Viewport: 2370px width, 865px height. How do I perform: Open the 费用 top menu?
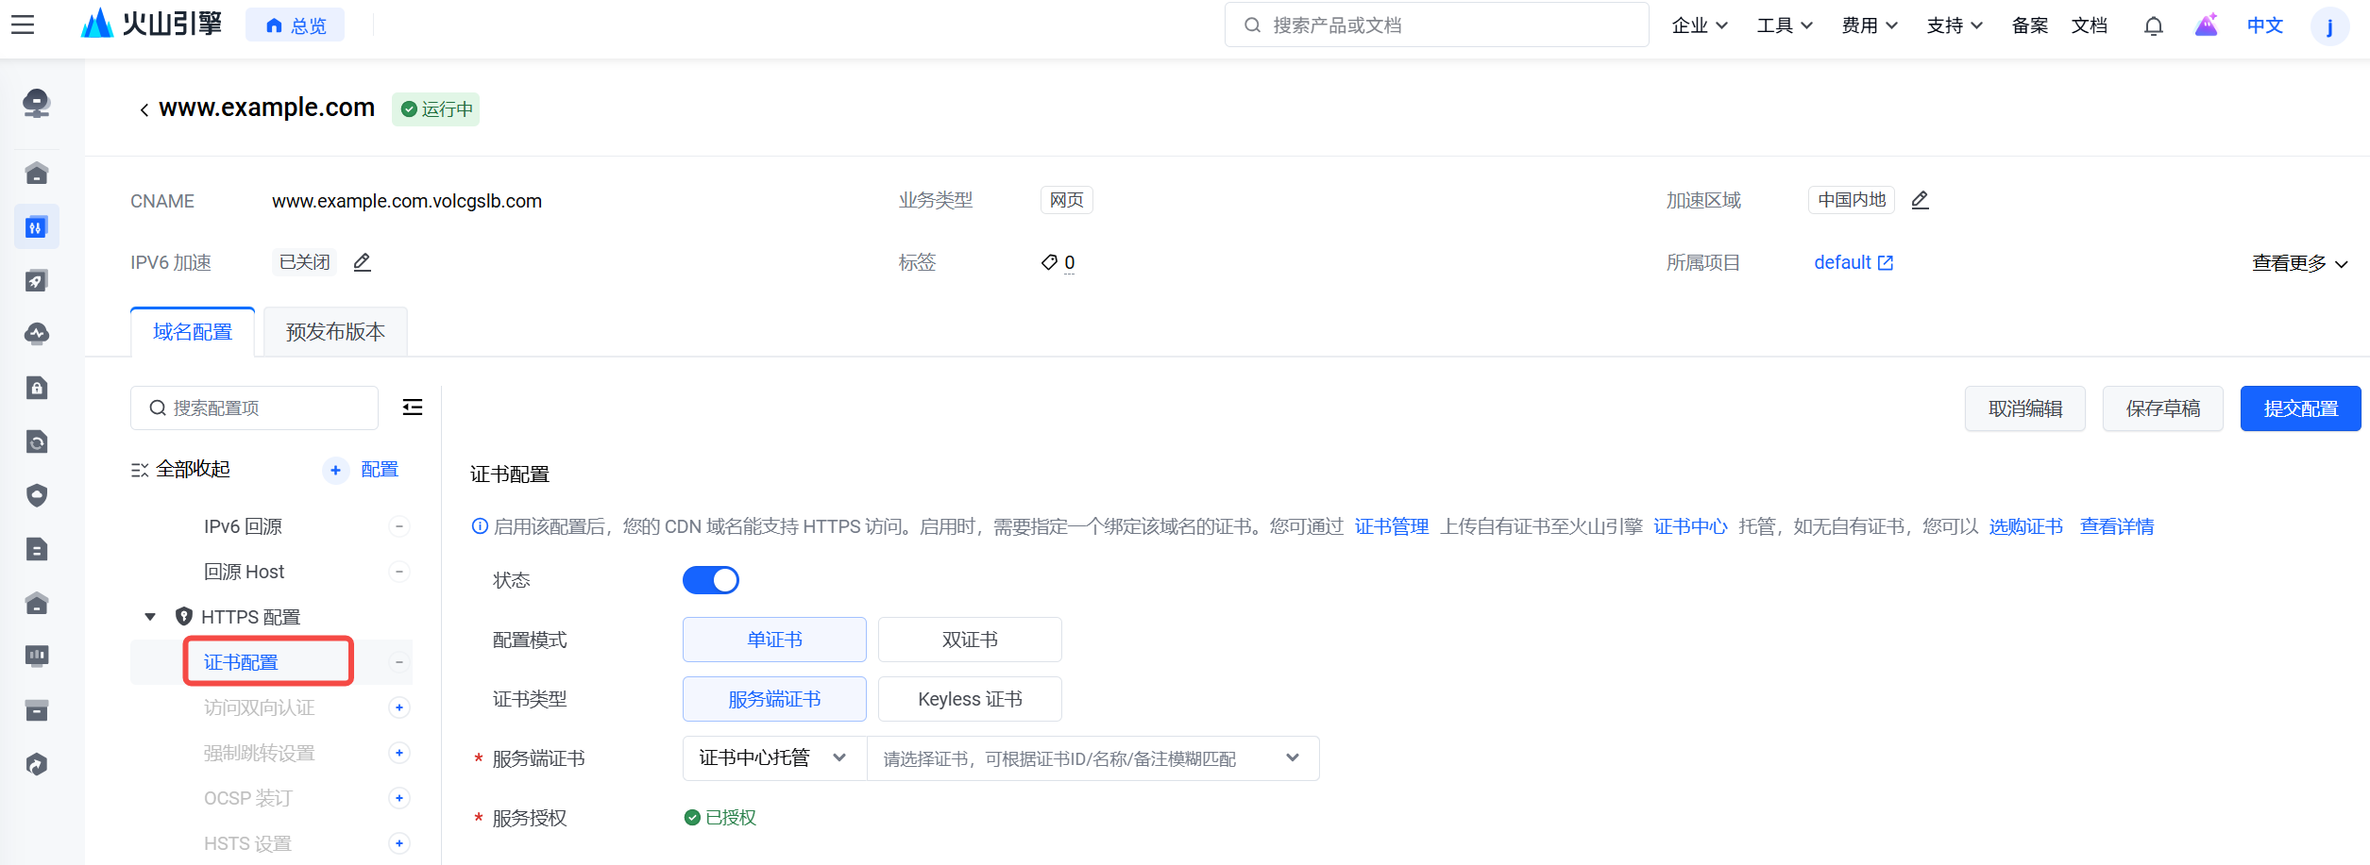click(x=1869, y=25)
